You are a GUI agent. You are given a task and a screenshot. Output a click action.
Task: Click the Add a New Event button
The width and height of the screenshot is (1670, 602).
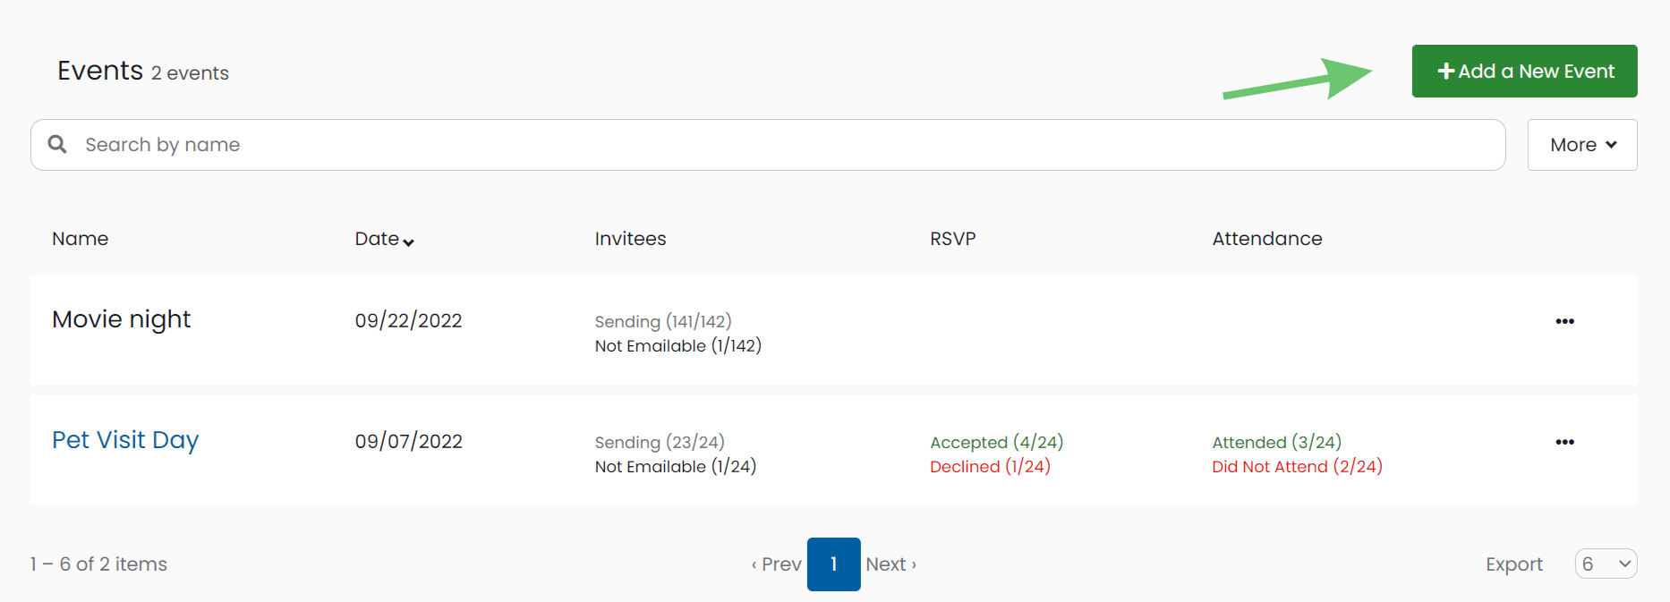click(1524, 71)
